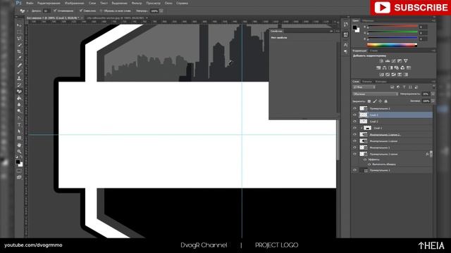Filter layers by type (T) icon

[404, 87]
